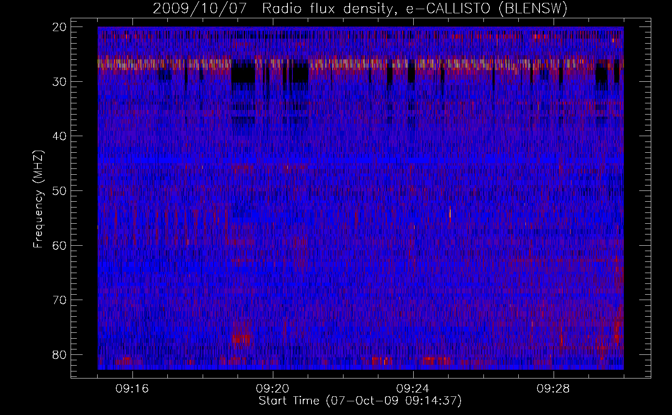Click the 40 MHz frequency tick label
The height and width of the screenshot is (415, 672).
[x=60, y=136]
